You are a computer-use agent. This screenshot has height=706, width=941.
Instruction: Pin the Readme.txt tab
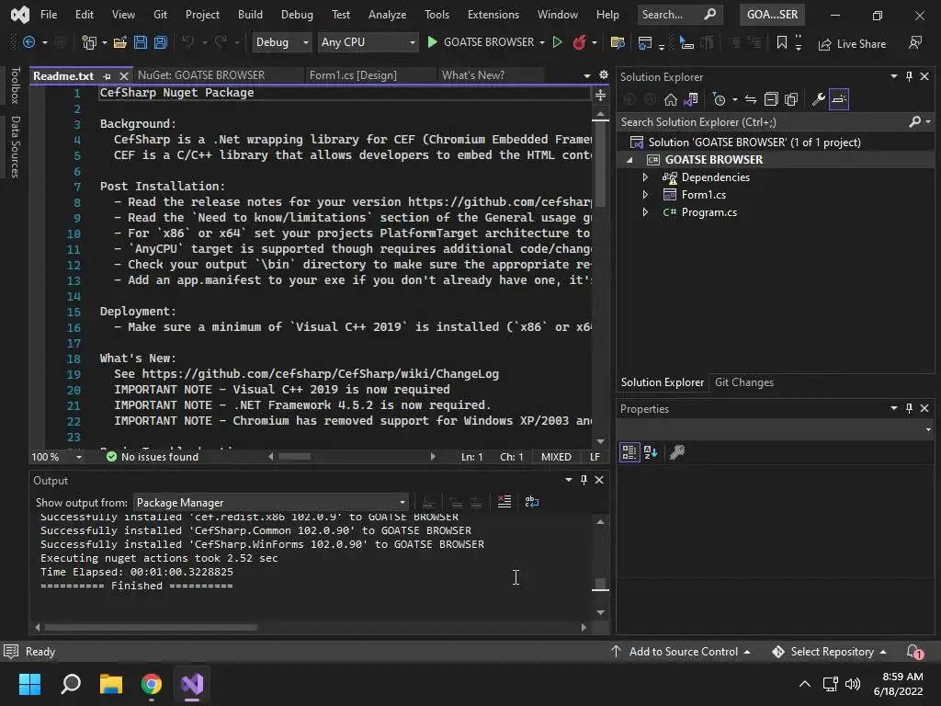click(x=107, y=76)
